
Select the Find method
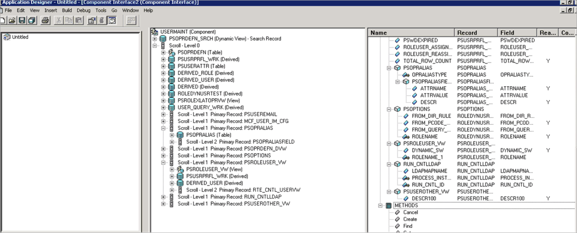407,226
